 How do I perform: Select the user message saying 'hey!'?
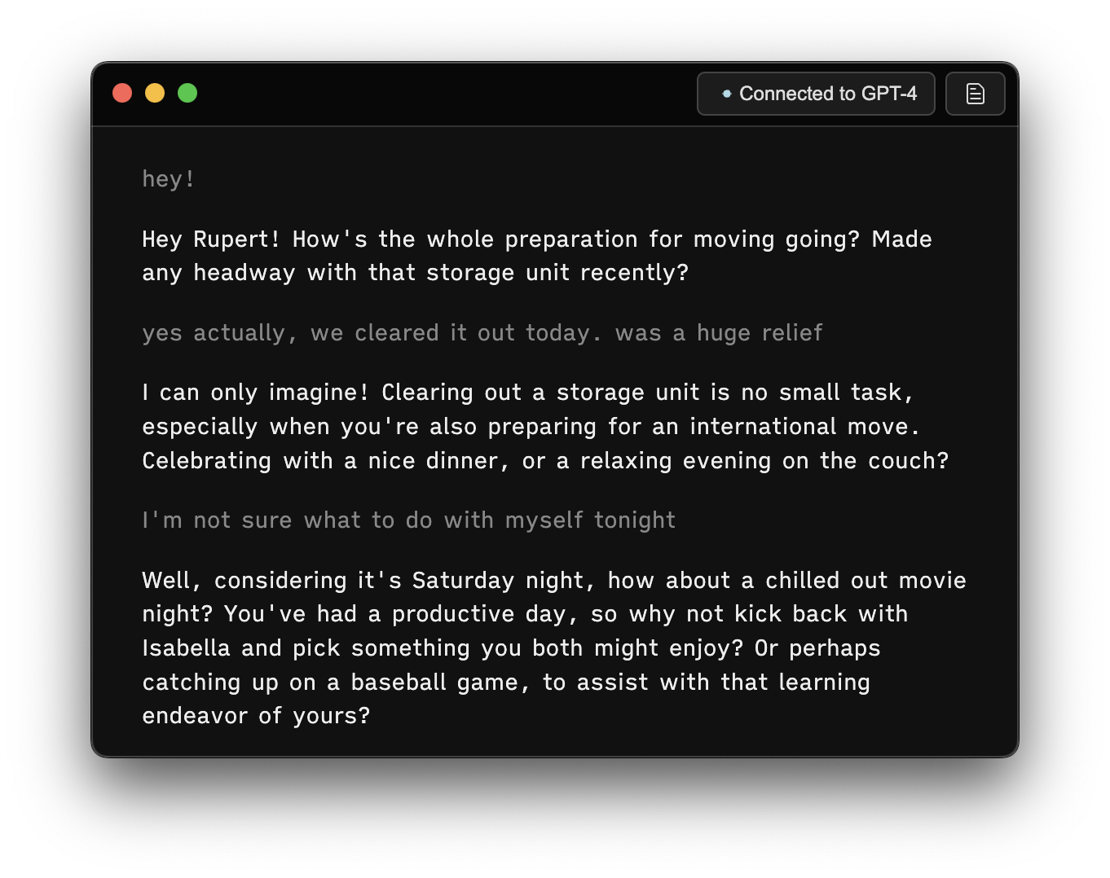[168, 178]
